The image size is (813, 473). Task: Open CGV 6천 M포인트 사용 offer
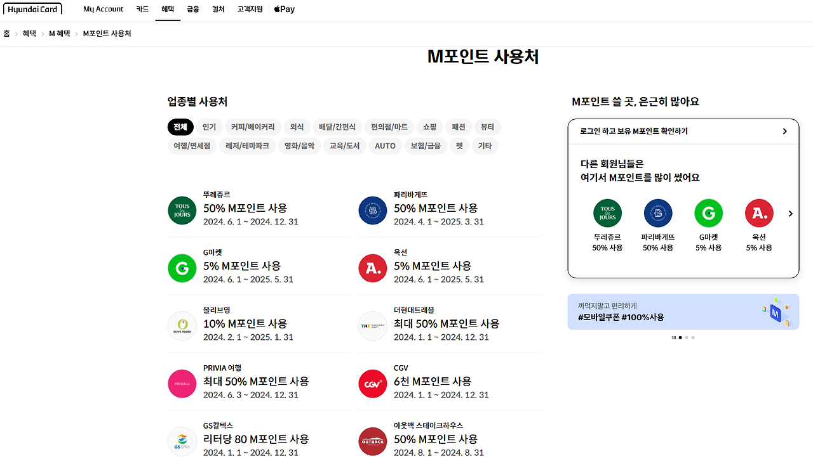(x=449, y=382)
